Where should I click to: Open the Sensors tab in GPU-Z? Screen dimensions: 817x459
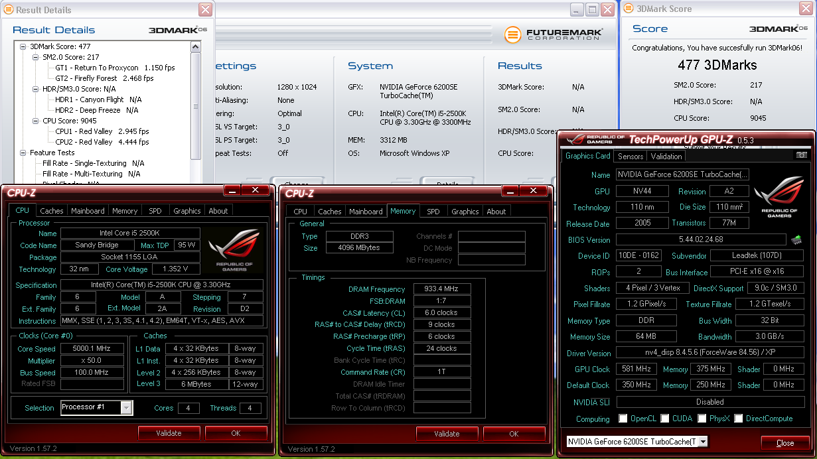tap(631, 157)
